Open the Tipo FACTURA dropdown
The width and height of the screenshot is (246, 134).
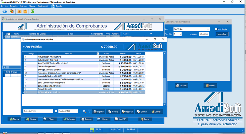(208, 29)
